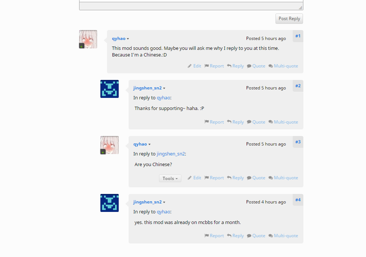Follow qyhao link in post #2 reply line
Viewport: 366px width, 257px height.
point(163,98)
